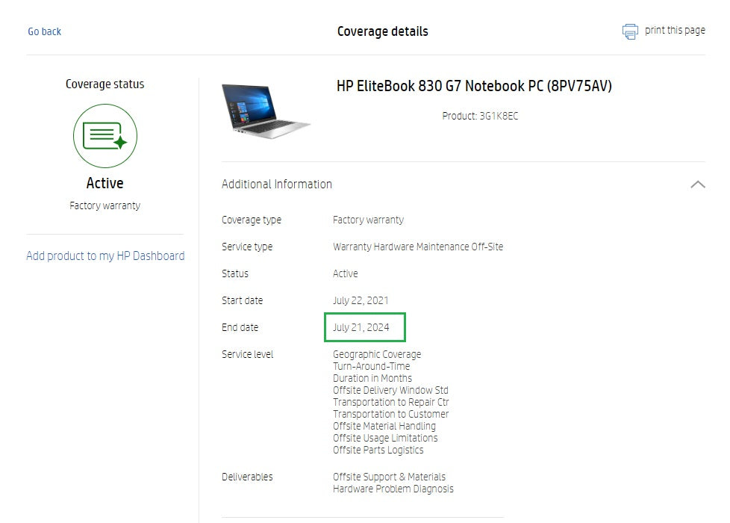Click the Service type label
Image resolution: width=730 pixels, height=523 pixels.
pos(247,247)
